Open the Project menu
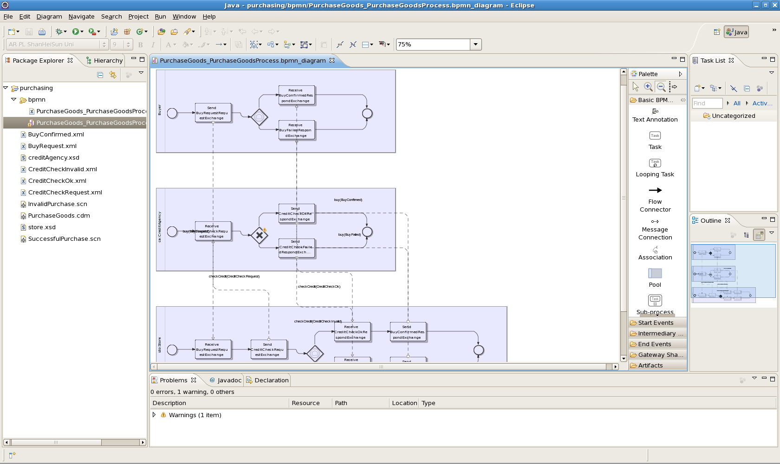780x464 pixels. point(138,17)
